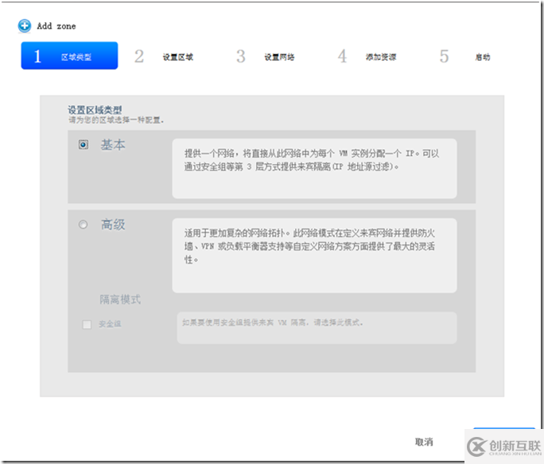Click the Add zone title text
This screenshot has width=544, height=464.
click(x=56, y=26)
